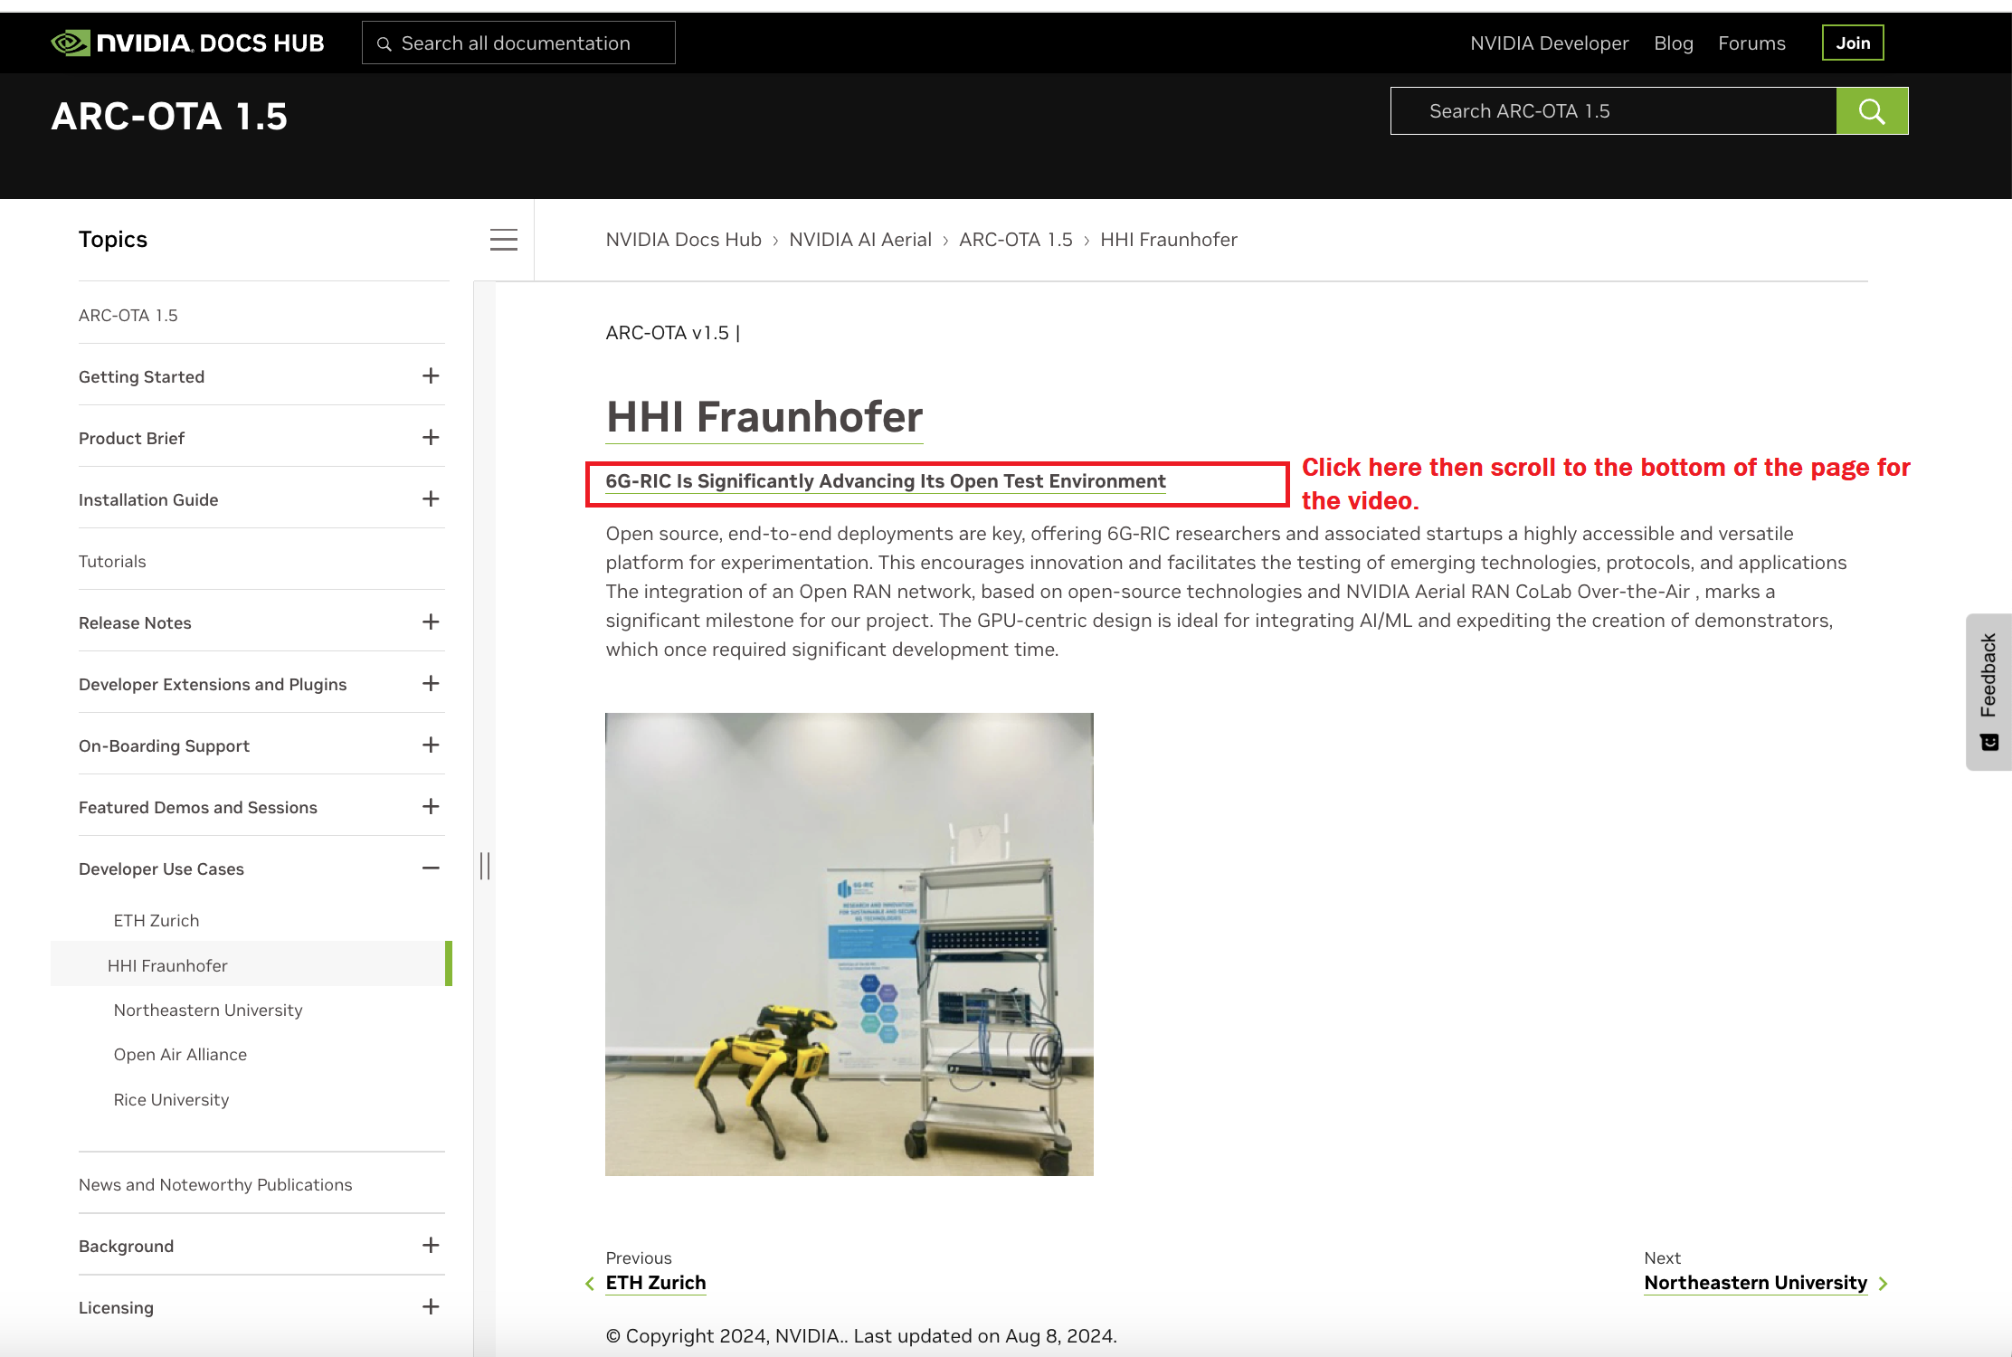This screenshot has height=1357, width=2012.
Task: Click the robot dog photo
Action: tap(849, 944)
